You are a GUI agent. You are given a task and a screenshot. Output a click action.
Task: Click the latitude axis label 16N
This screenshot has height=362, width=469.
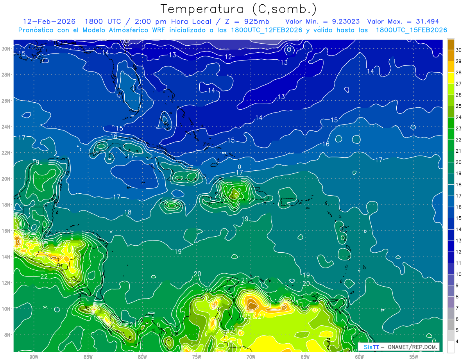(5, 231)
